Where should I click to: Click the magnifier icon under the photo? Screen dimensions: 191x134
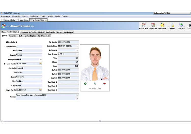point(95,84)
